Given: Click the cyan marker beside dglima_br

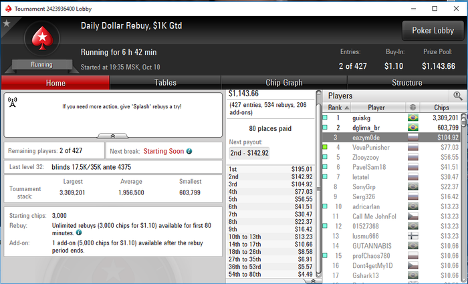Looking at the screenshot, I should coord(325,128).
